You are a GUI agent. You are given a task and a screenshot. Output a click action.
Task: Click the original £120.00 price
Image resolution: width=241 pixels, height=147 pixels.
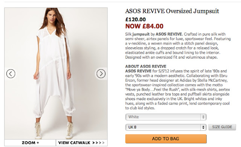tap(136, 20)
